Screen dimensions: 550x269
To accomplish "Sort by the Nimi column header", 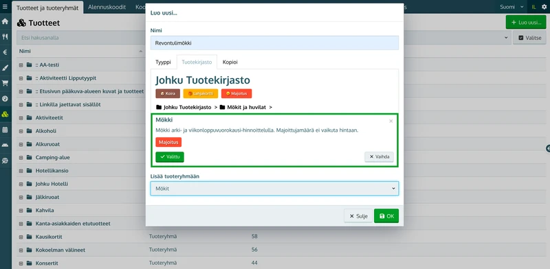I will click(81, 51).
